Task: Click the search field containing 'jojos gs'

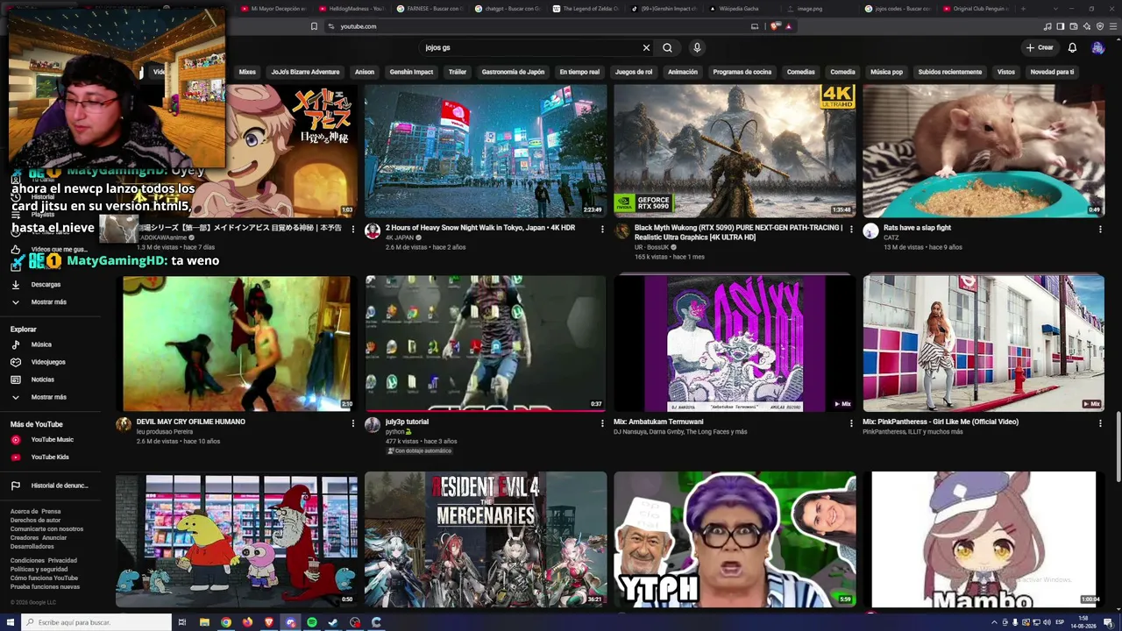Action: pyautogui.click(x=530, y=47)
